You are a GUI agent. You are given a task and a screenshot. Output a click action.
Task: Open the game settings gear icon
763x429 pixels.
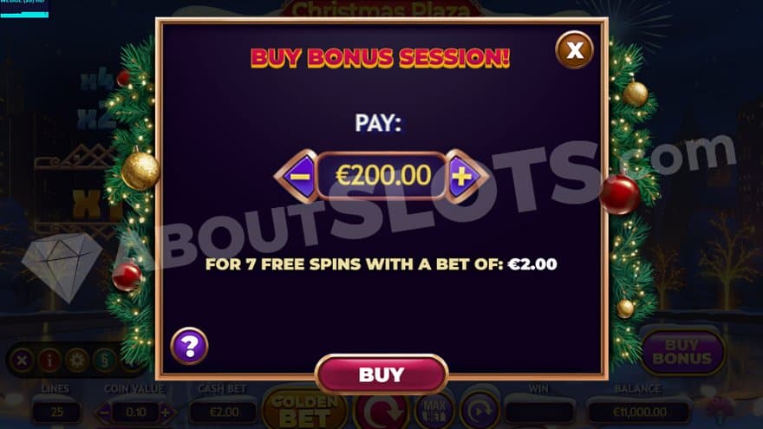coord(77,361)
